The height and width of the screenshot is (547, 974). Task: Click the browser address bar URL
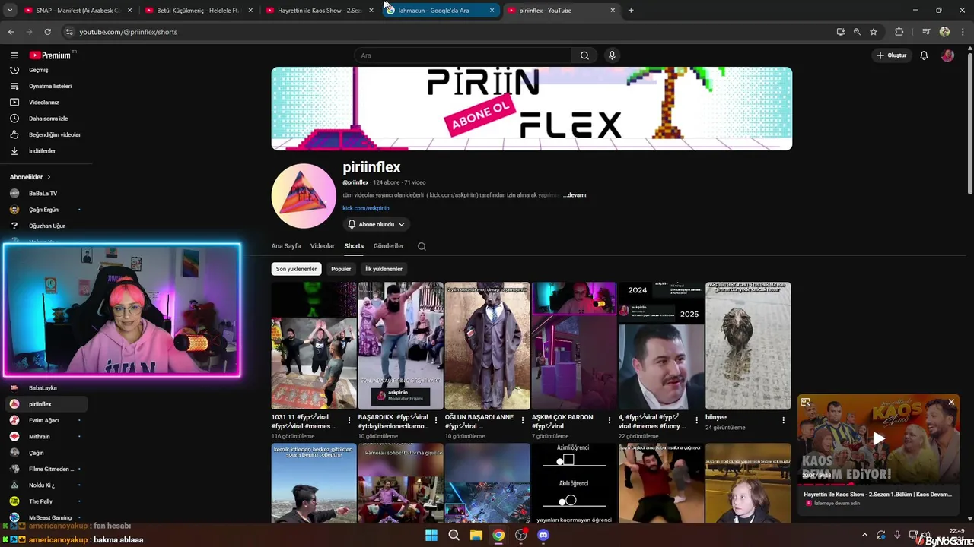[128, 32]
